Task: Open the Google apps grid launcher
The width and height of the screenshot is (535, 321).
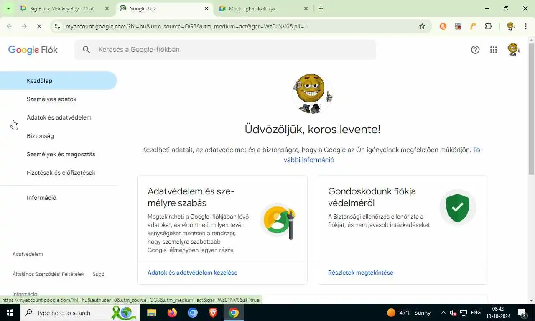Action: 494,50
